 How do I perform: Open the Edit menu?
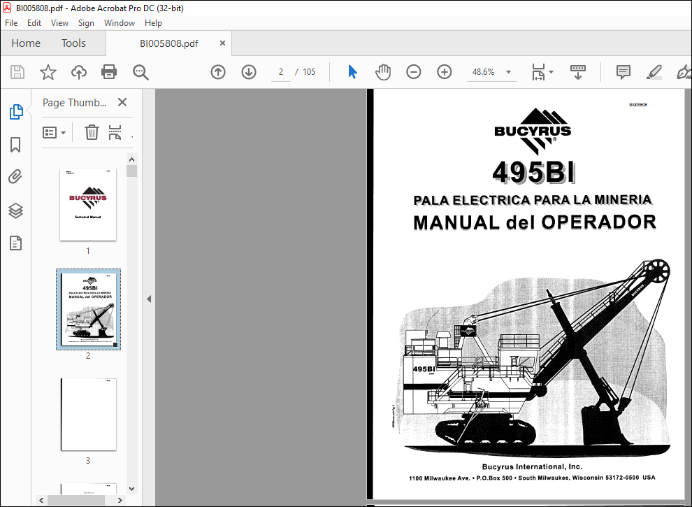pyautogui.click(x=34, y=23)
